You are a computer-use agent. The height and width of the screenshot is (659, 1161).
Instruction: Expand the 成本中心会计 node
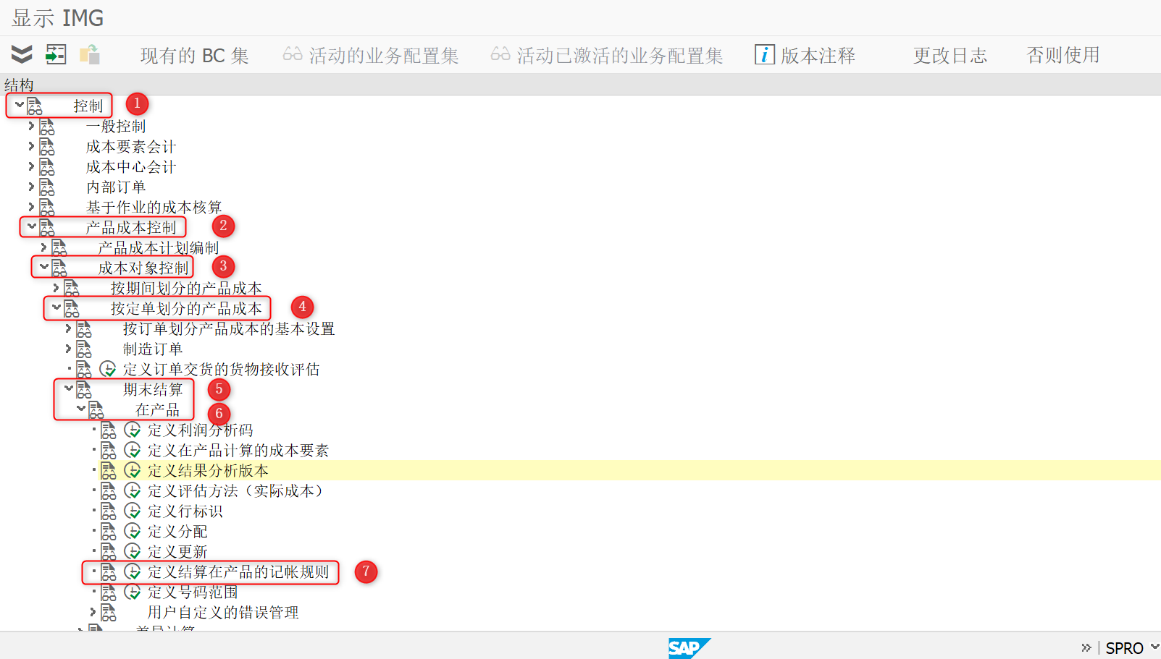pos(31,166)
